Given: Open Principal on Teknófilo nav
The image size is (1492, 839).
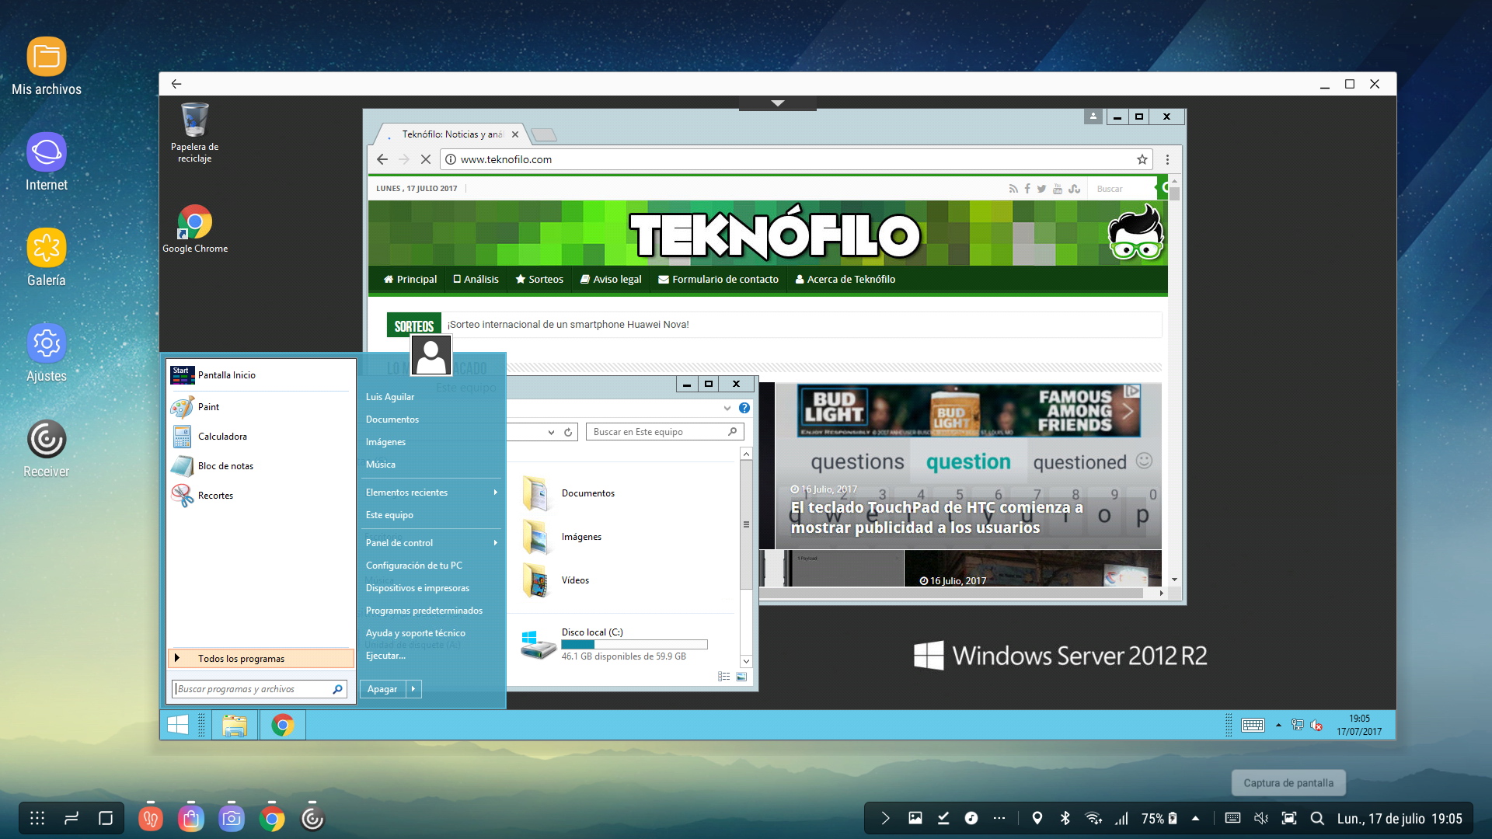Looking at the screenshot, I should [x=410, y=280].
